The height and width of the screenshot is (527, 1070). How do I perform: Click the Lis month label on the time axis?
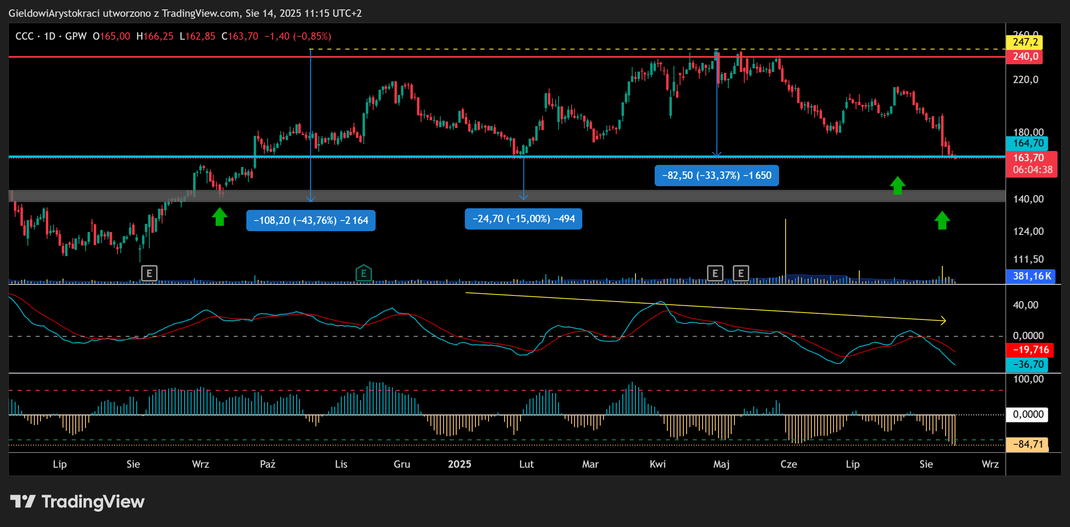341,464
